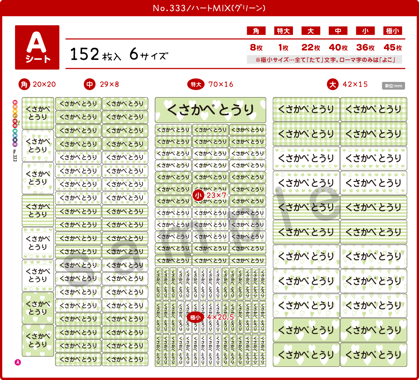The width and height of the screenshot is (419, 380).
Task: Select the 特大 size tag in header
Action: [283, 31]
